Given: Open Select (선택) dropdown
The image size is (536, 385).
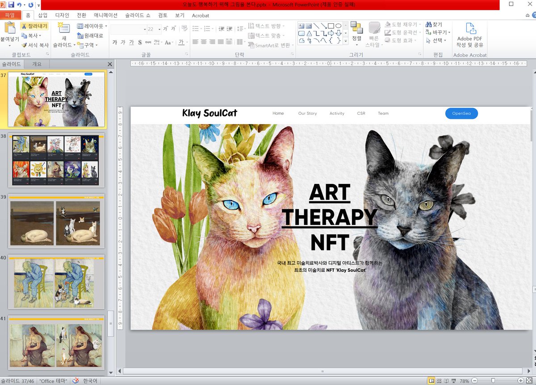Looking at the screenshot, I should 445,41.
